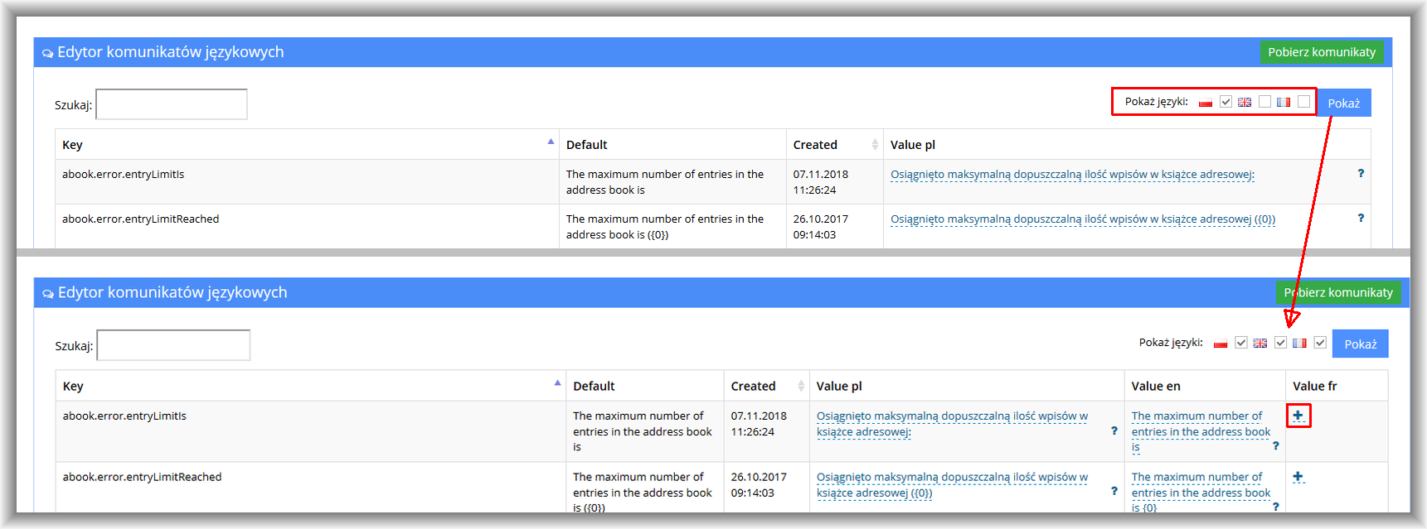Click help icon beside English entryLimitIs value, lower panel
This screenshot has height=529, width=1427.
pyautogui.click(x=1275, y=446)
